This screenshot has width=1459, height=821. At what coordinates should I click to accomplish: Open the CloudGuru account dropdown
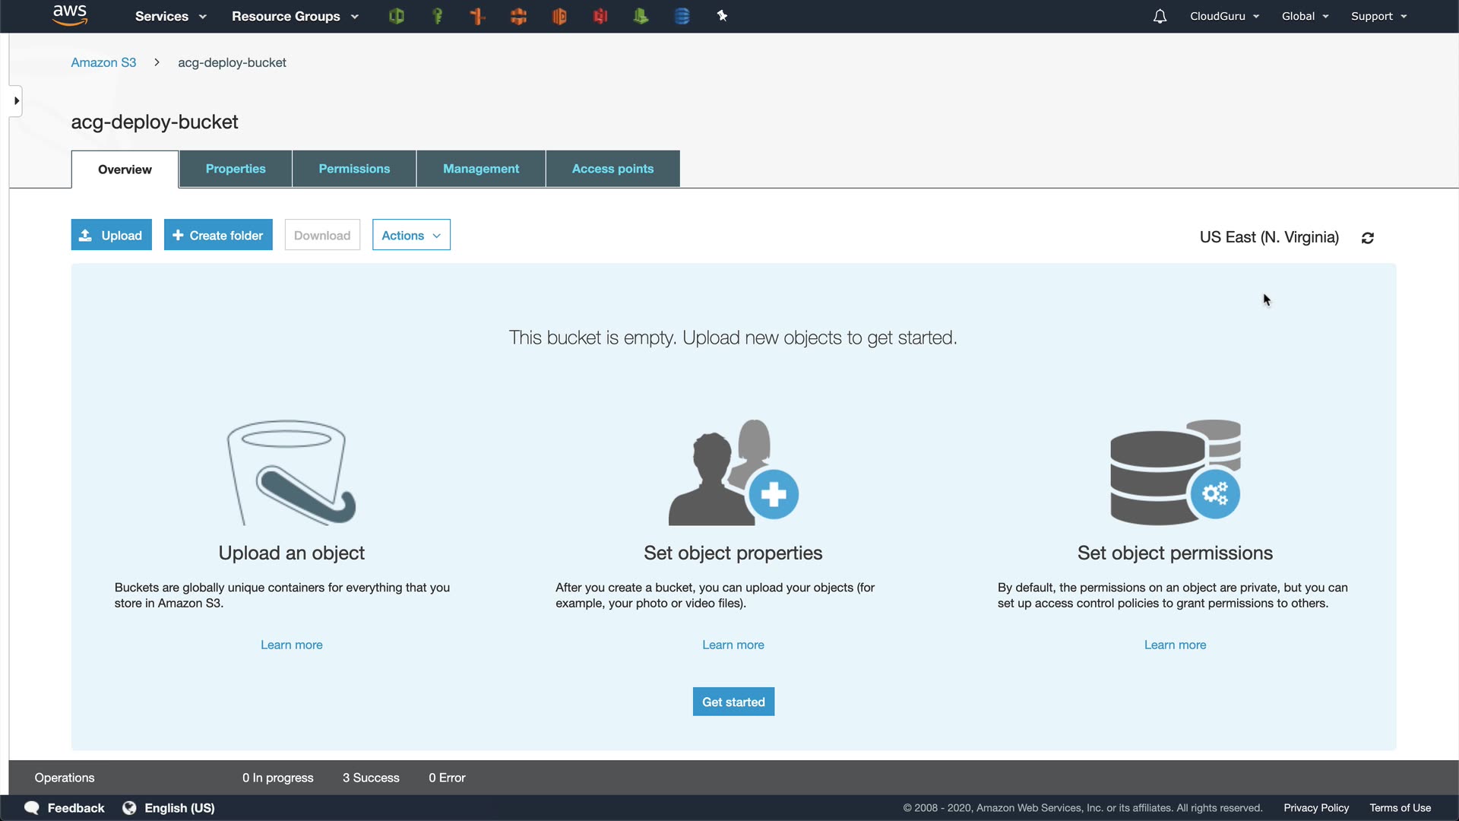tap(1224, 16)
